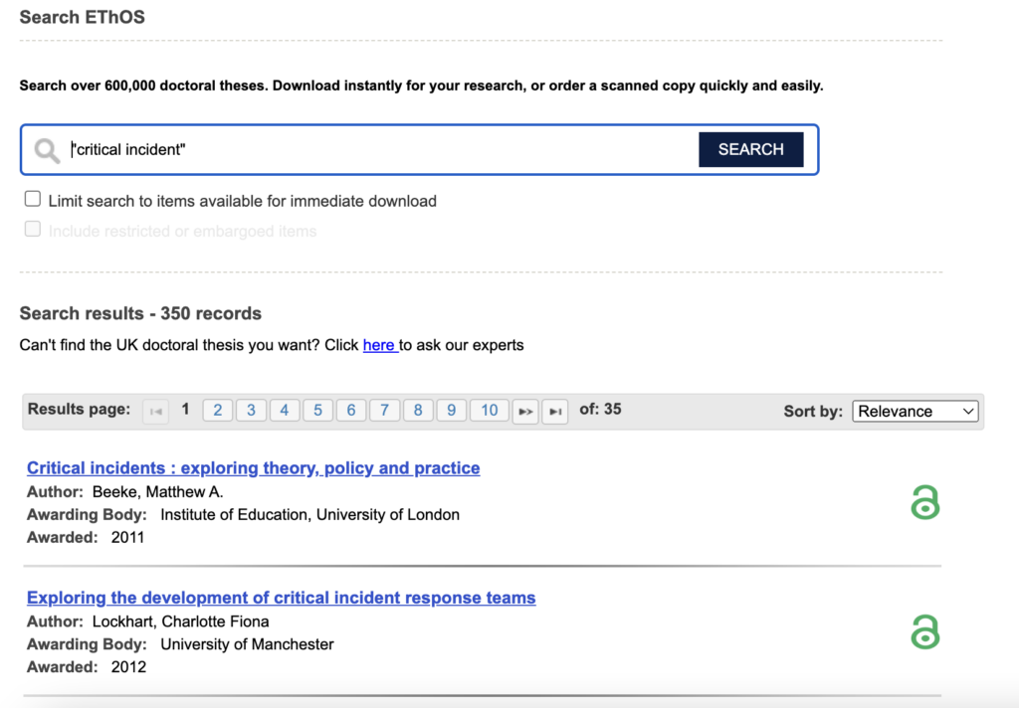This screenshot has width=1019, height=708.
Task: Jump to next results page arrow
Action: tap(524, 411)
